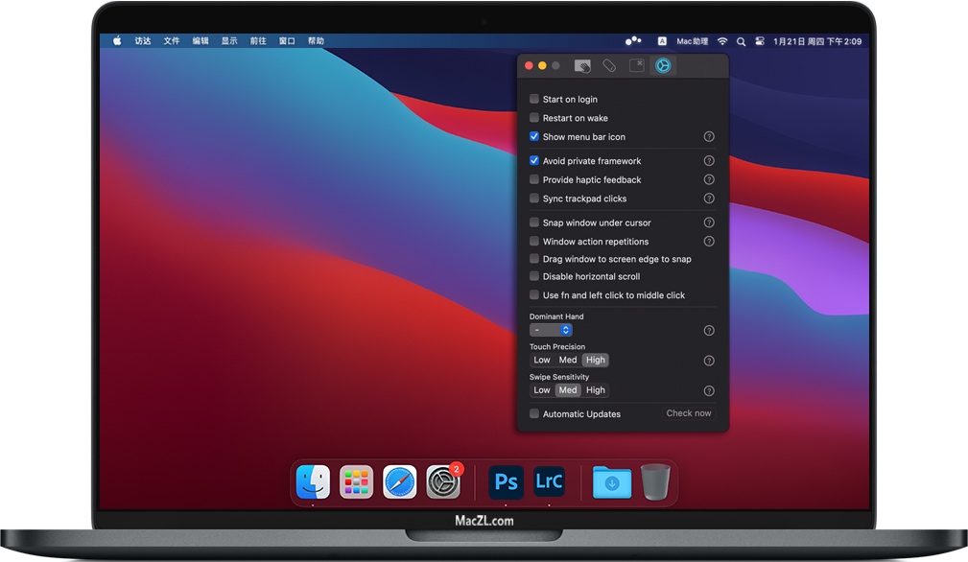Open the 窗口 menu in menu bar

click(287, 41)
